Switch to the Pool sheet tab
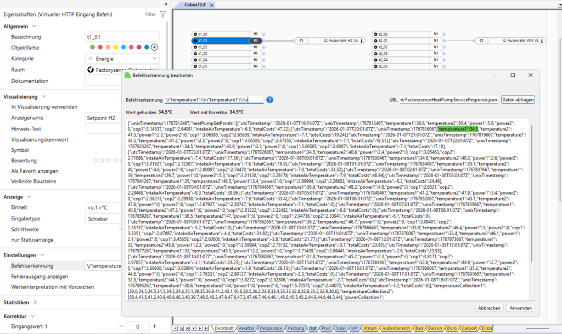The image size is (562, 334). click(x=327, y=329)
